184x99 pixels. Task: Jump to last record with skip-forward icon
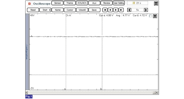121,10
